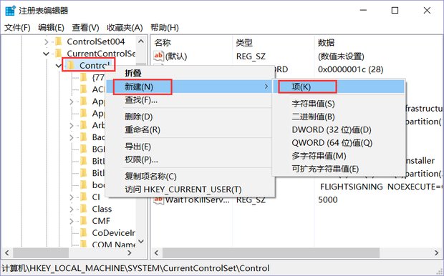Click the string icon beside WaitToKillServ value
This screenshot has width=444, height=276.
(x=158, y=200)
